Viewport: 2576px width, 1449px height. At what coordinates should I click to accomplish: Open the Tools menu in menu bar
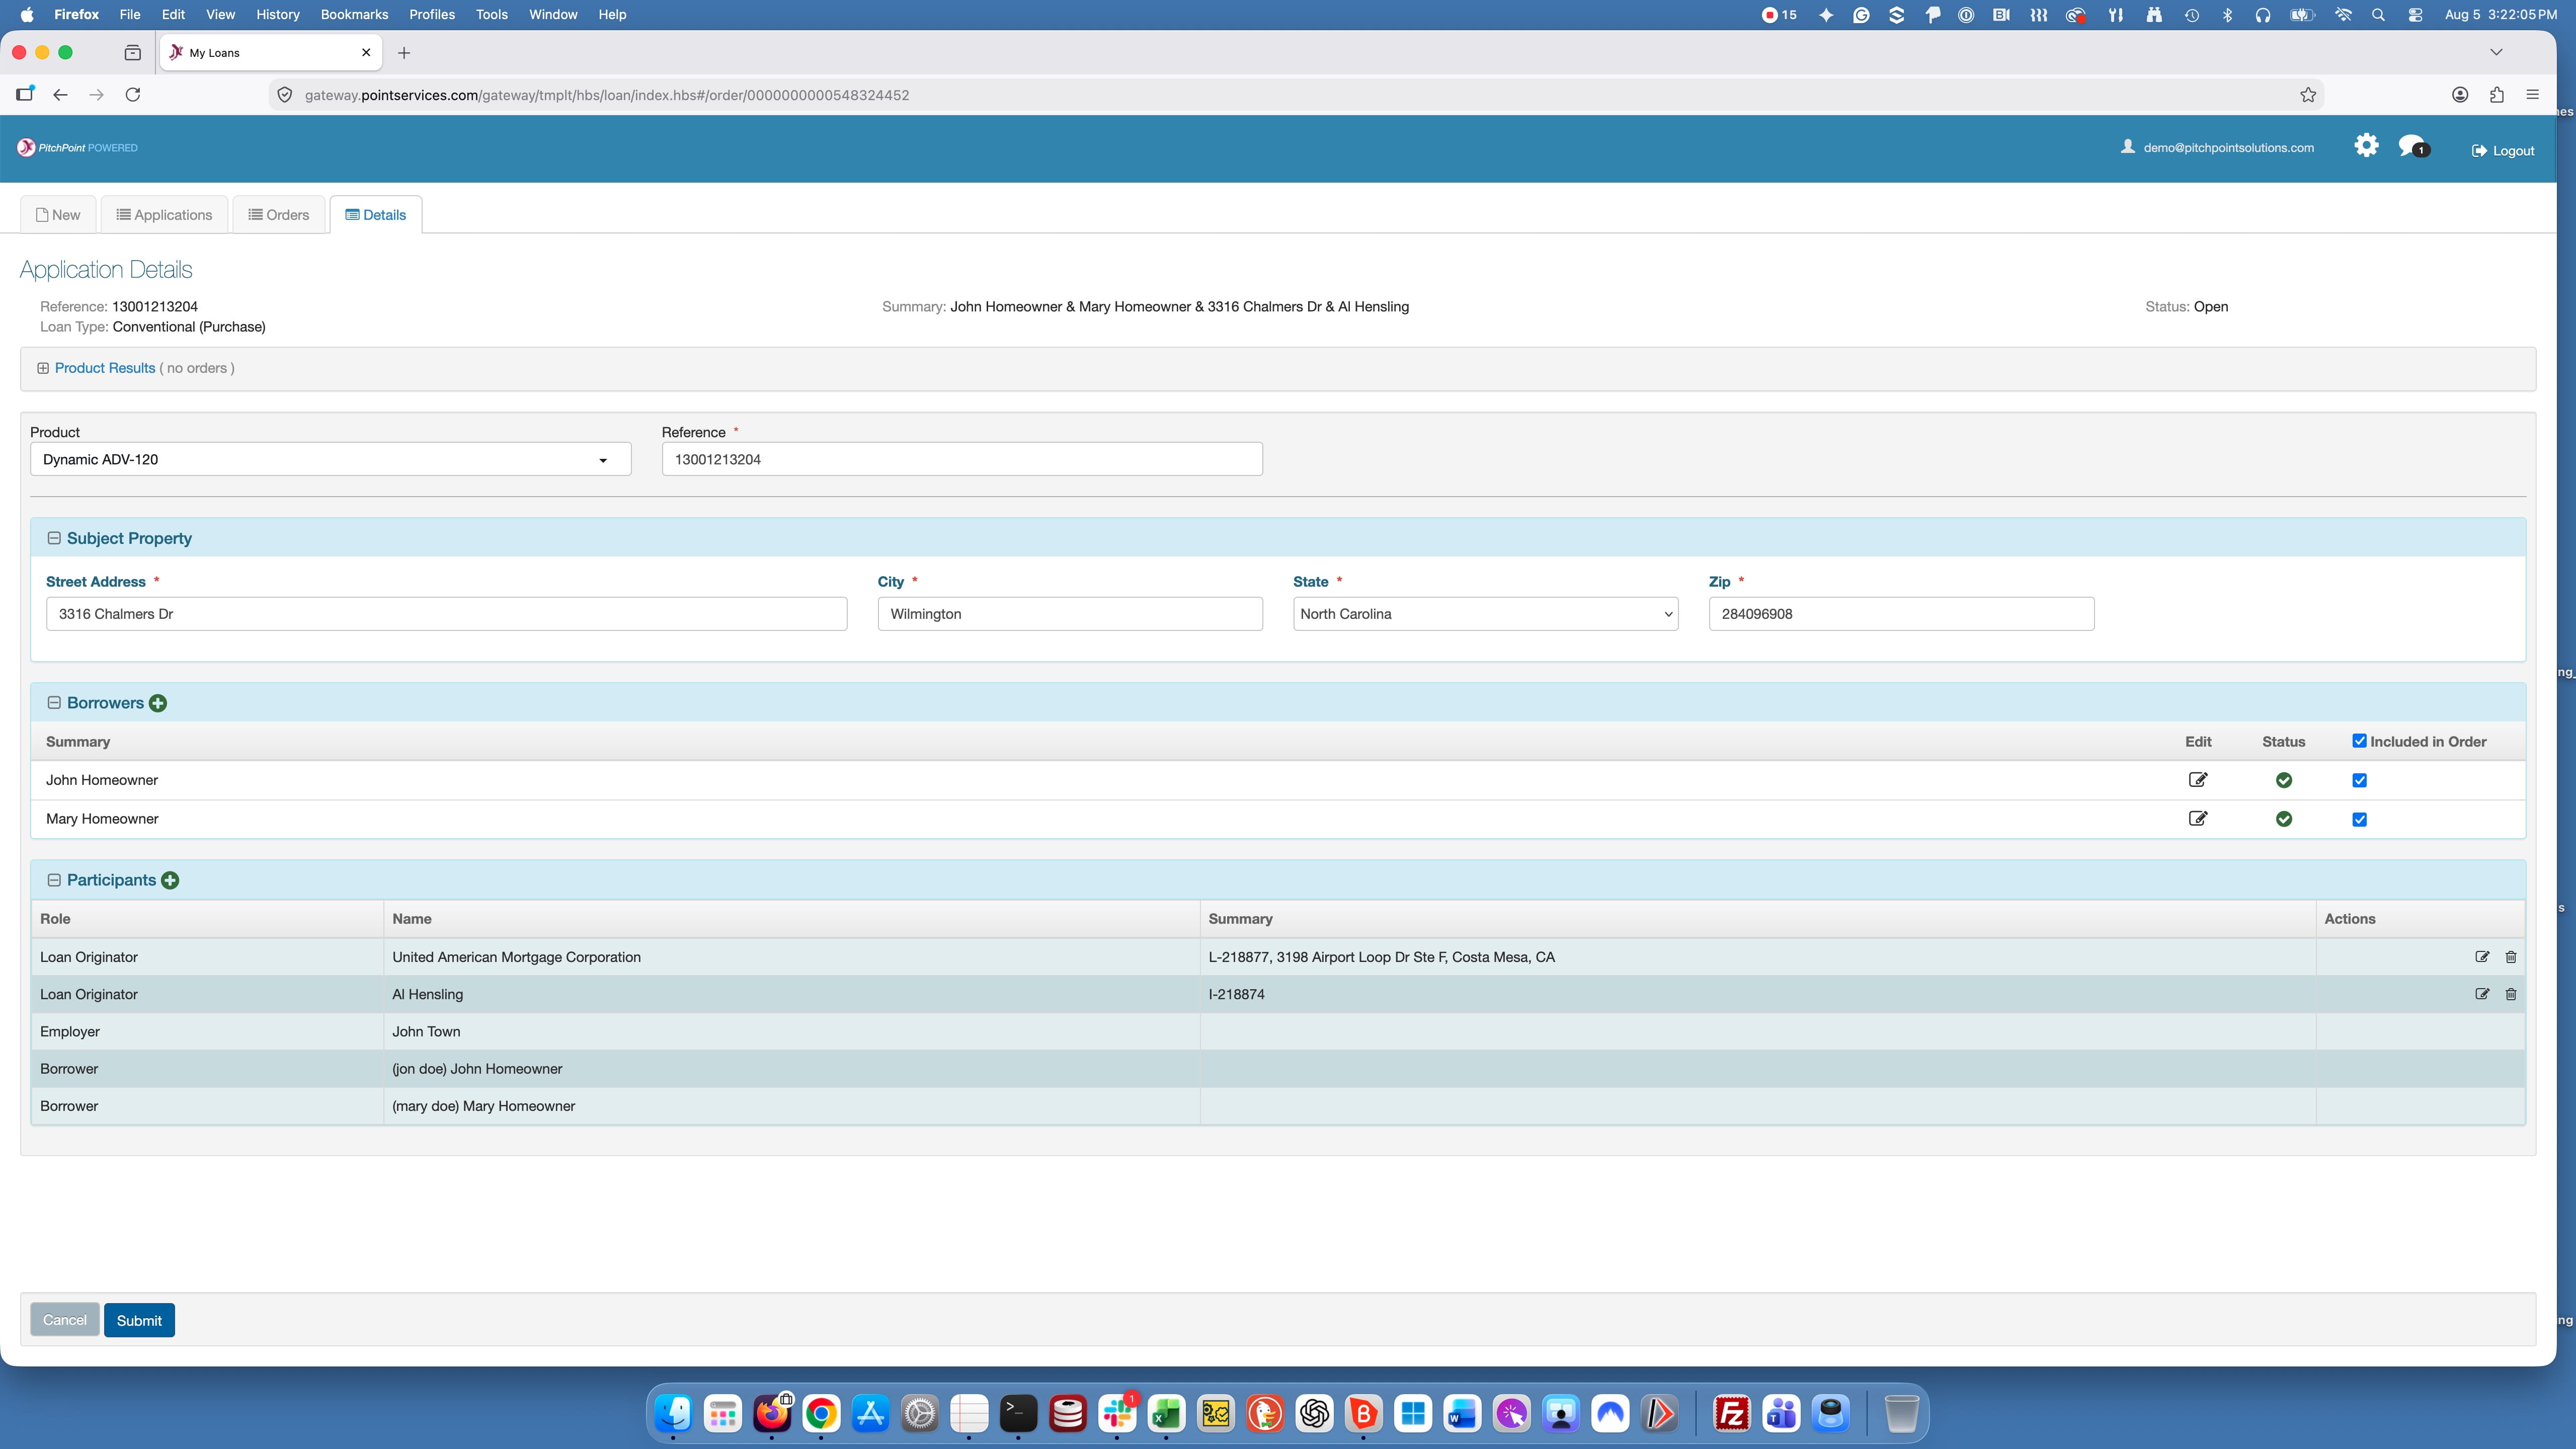point(491,15)
